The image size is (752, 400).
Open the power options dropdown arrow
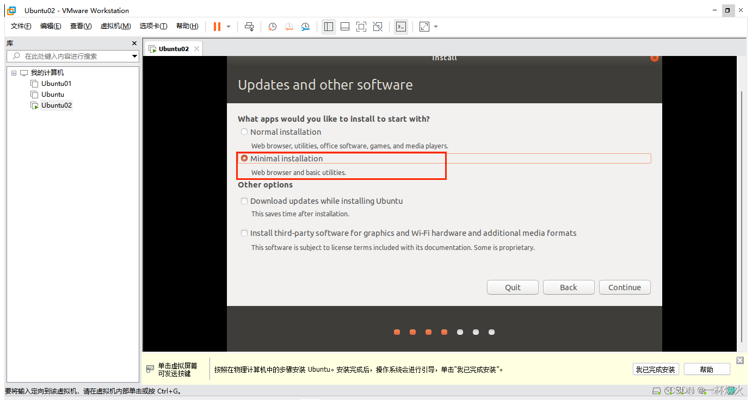pyautogui.click(x=229, y=27)
